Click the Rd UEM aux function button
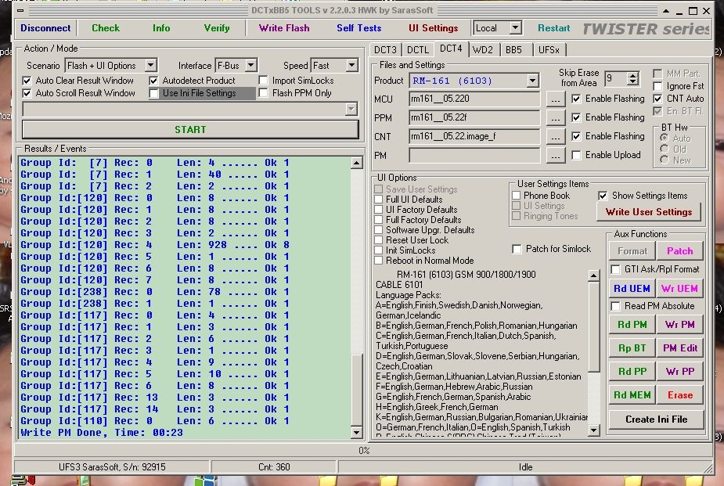724x486 pixels. [x=632, y=288]
